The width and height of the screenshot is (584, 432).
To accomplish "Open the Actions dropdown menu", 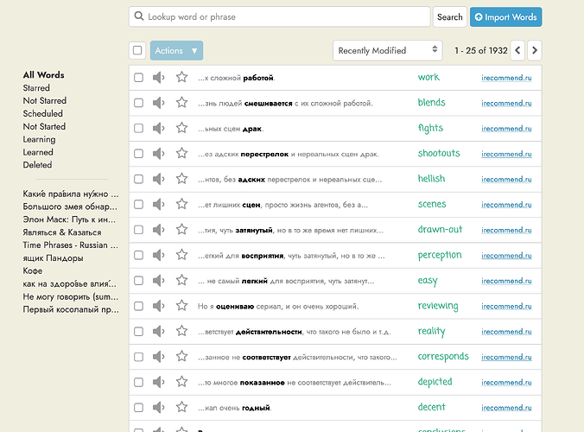I will click(x=176, y=50).
